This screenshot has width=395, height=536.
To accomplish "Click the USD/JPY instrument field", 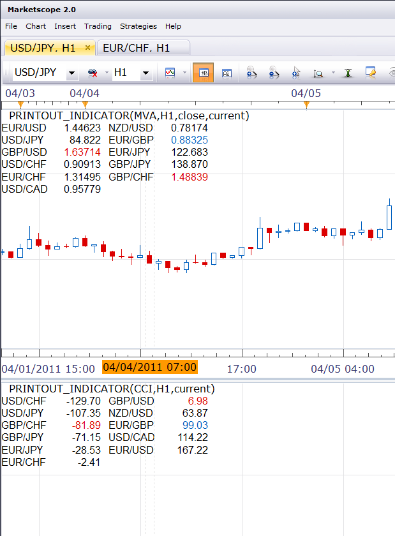I will [39, 73].
